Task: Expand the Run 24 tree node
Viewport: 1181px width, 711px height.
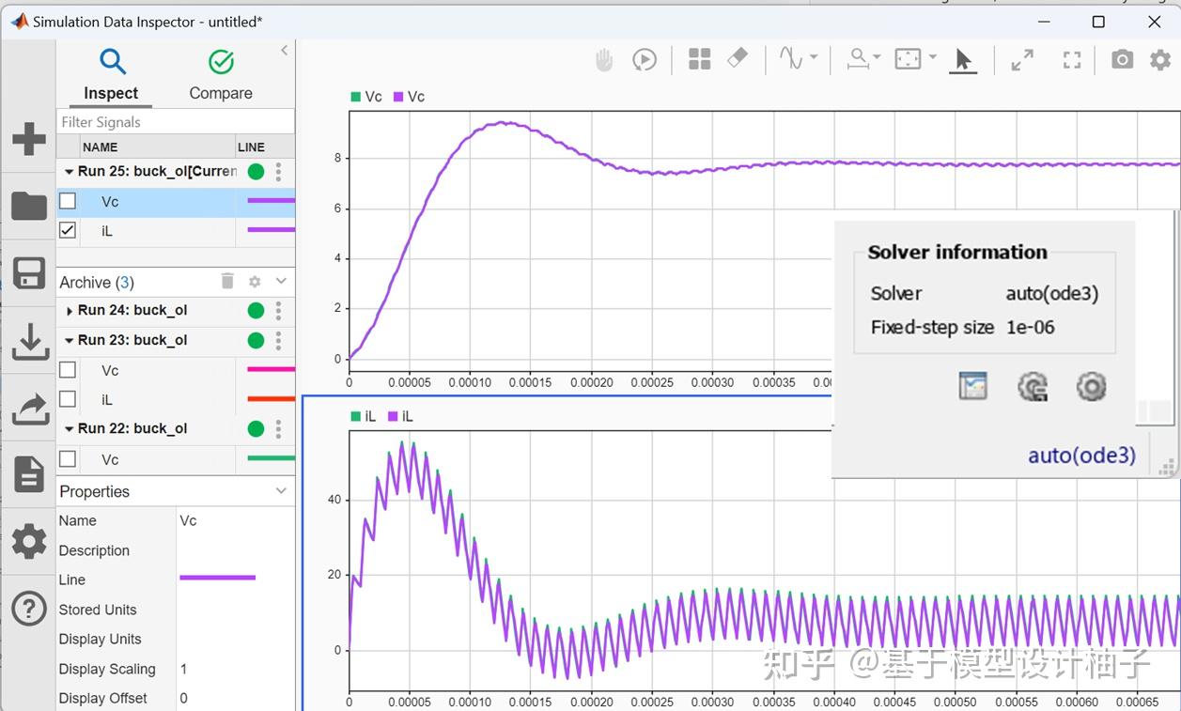Action: click(x=70, y=311)
